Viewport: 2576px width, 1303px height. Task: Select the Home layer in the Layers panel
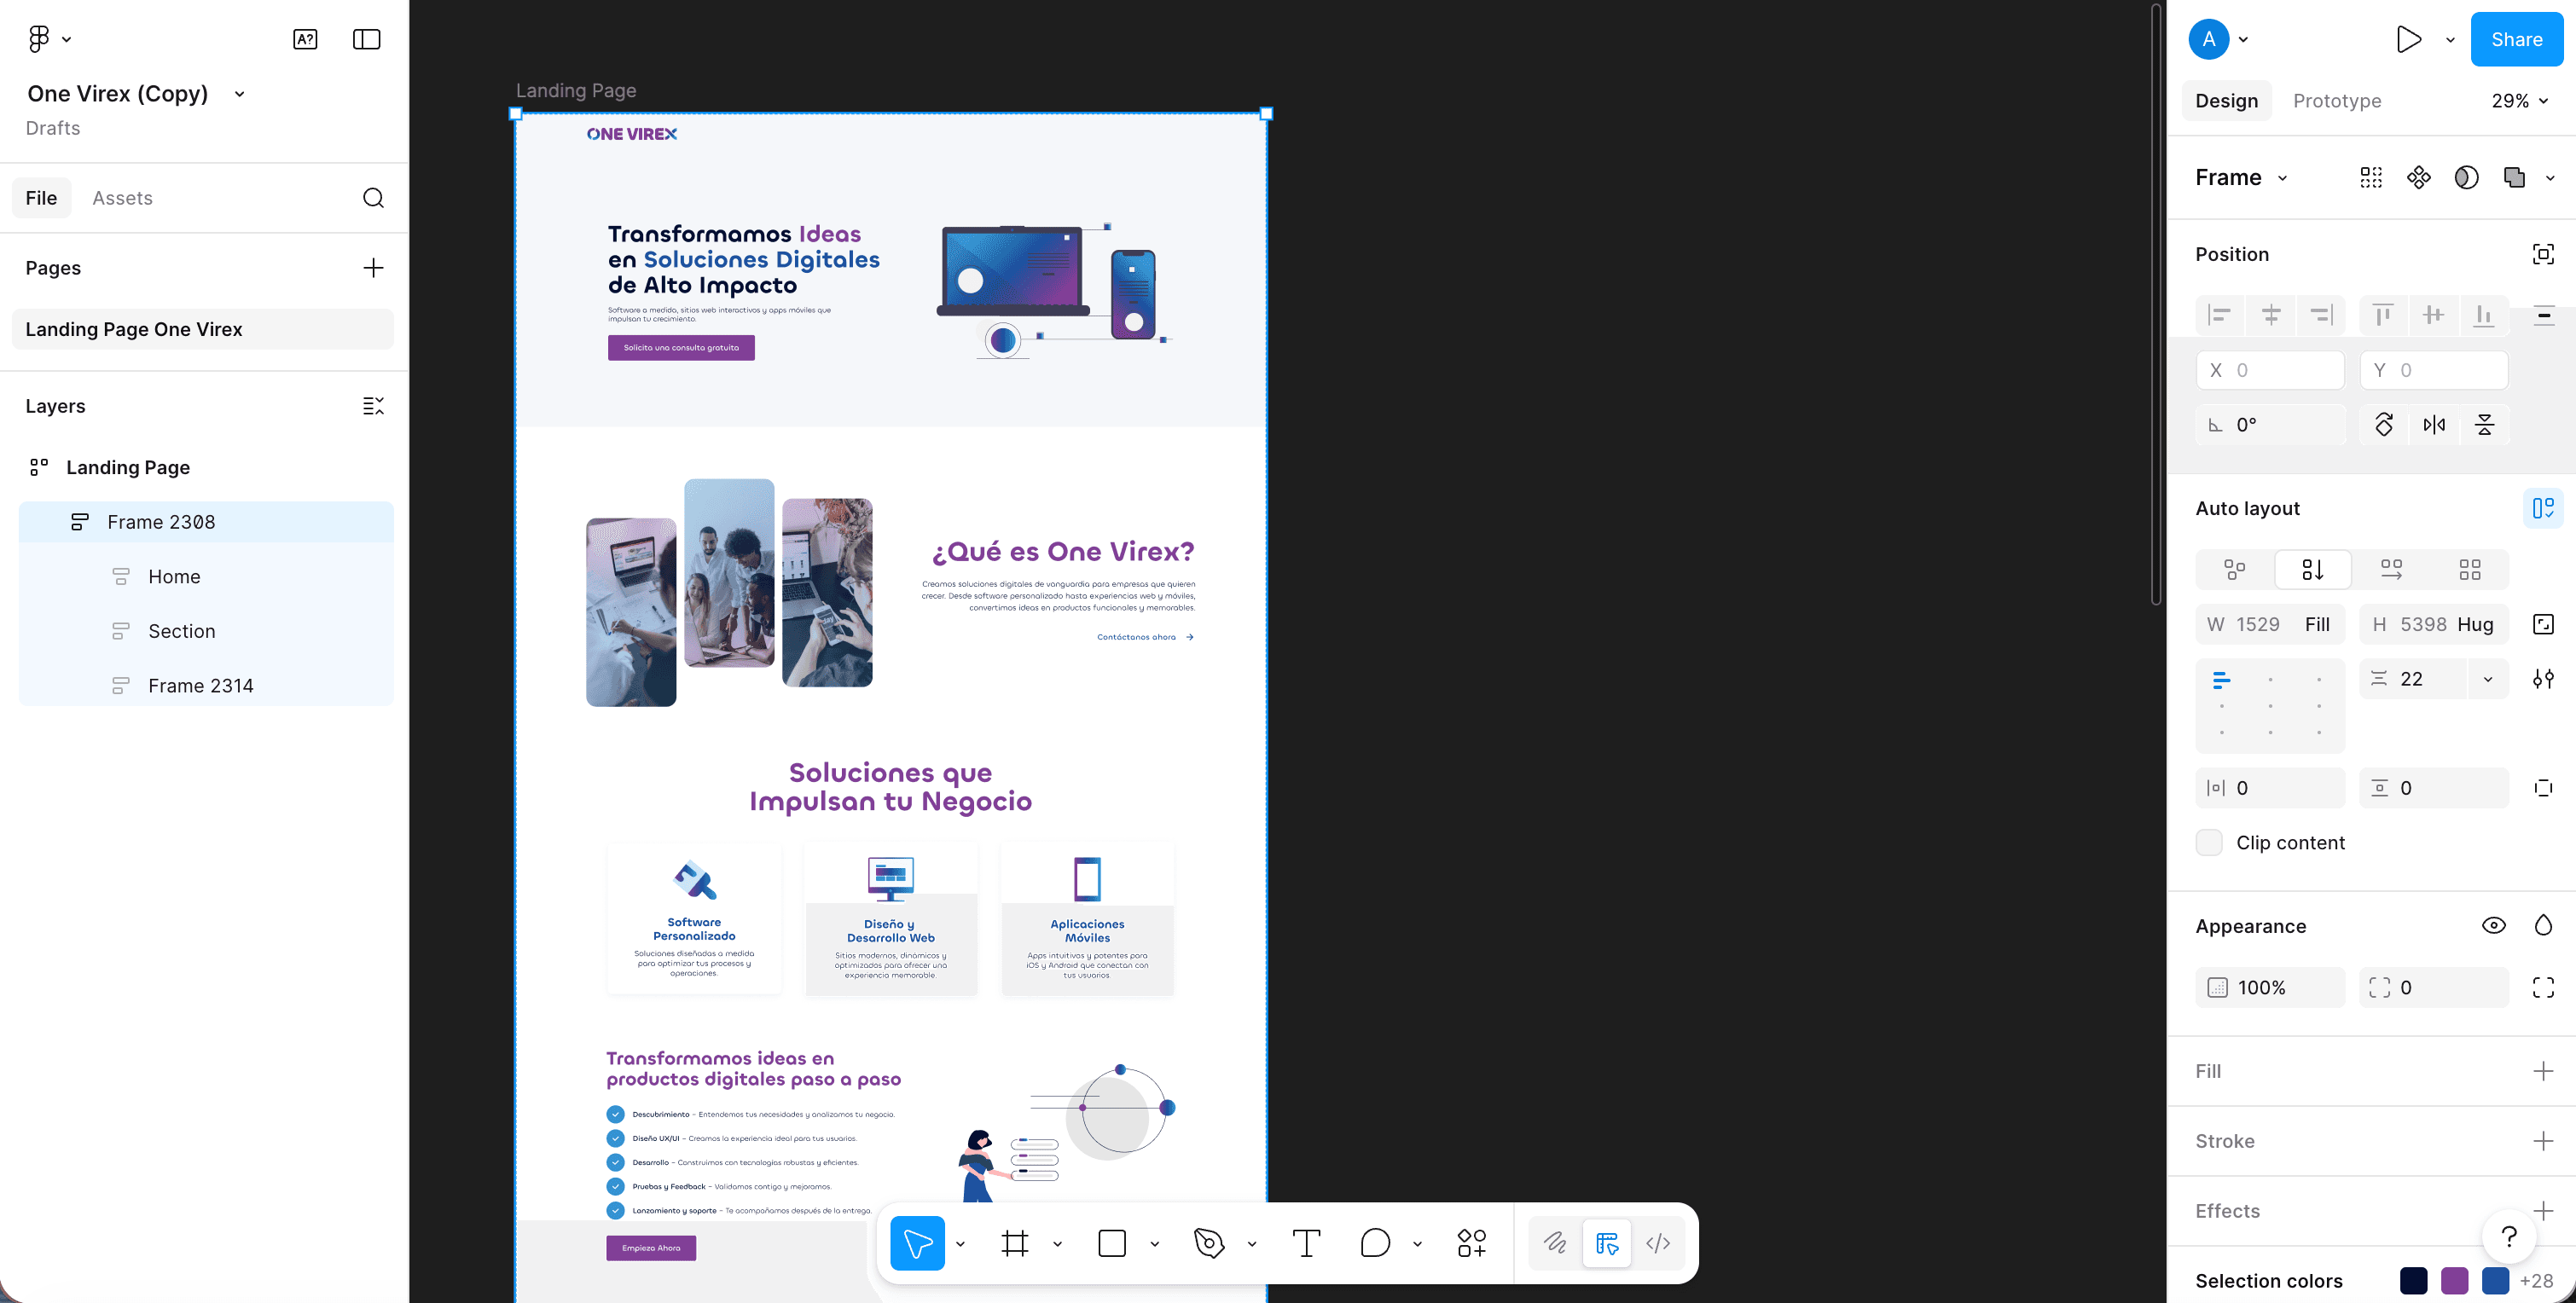click(x=175, y=576)
